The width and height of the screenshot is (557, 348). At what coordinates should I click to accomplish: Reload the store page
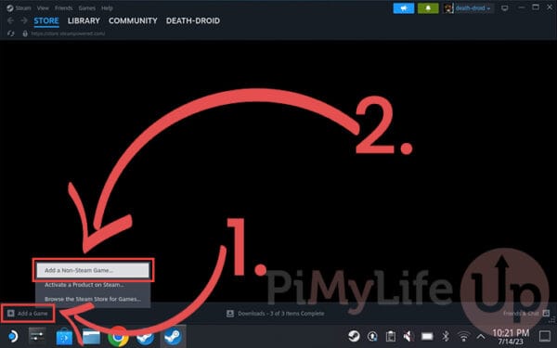[x=10, y=33]
